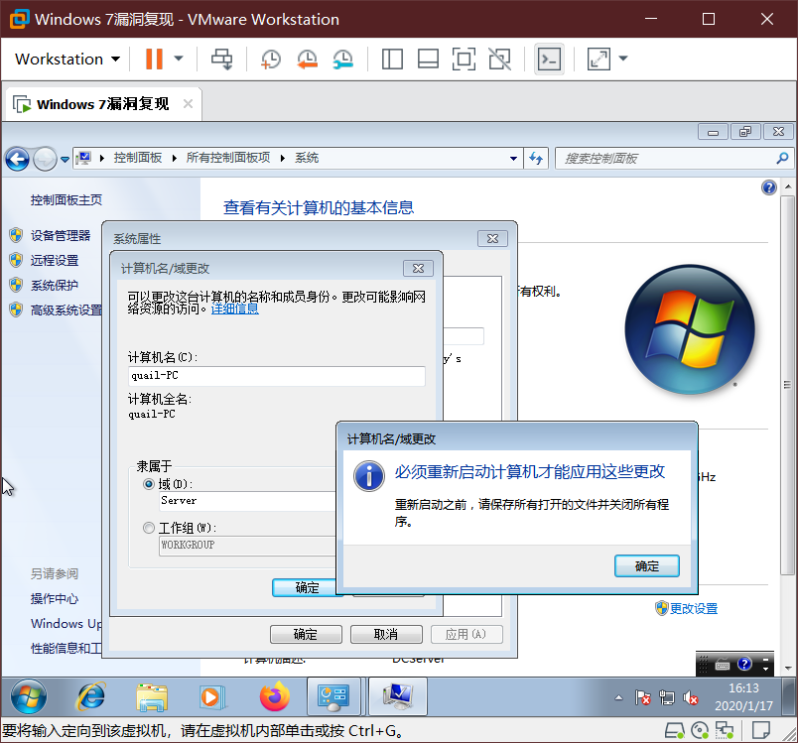This screenshot has height=743, width=798.
Task: Launch Firefox from the taskbar
Action: pyautogui.click(x=274, y=696)
